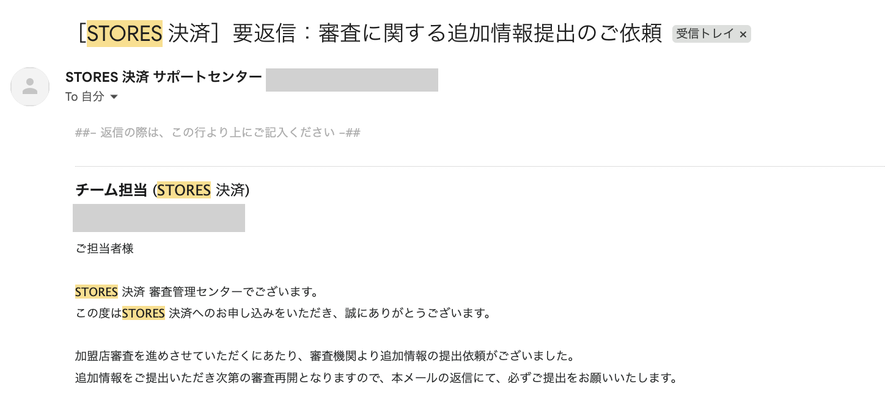Click the redacted gray signature block

coord(158,217)
